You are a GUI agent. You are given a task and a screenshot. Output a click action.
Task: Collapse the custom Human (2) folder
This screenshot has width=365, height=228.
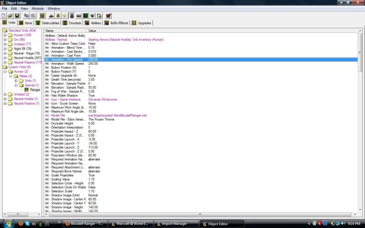tap(5, 72)
